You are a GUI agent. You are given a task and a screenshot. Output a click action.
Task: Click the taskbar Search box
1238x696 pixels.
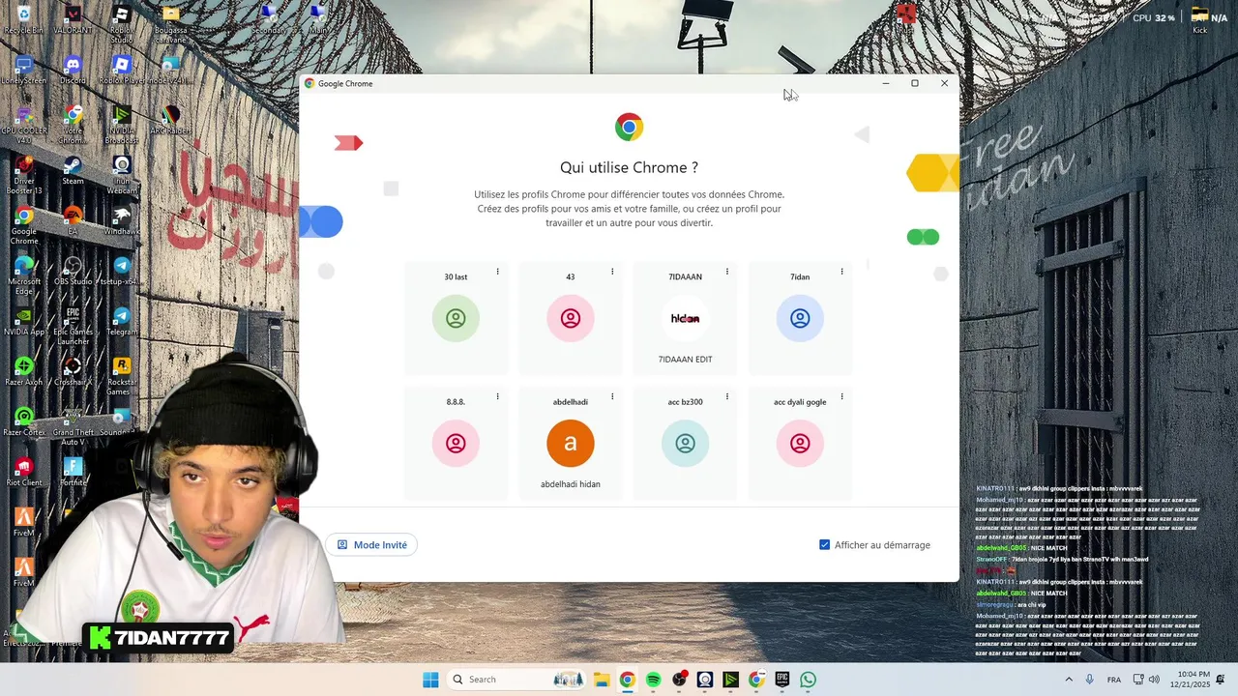[518, 680]
